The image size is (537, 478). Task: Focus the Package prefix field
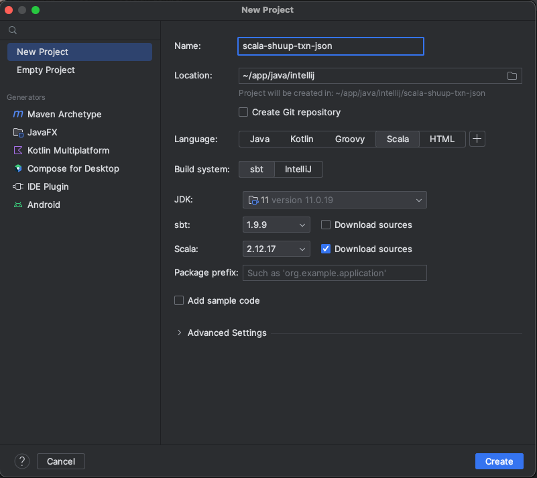point(335,273)
